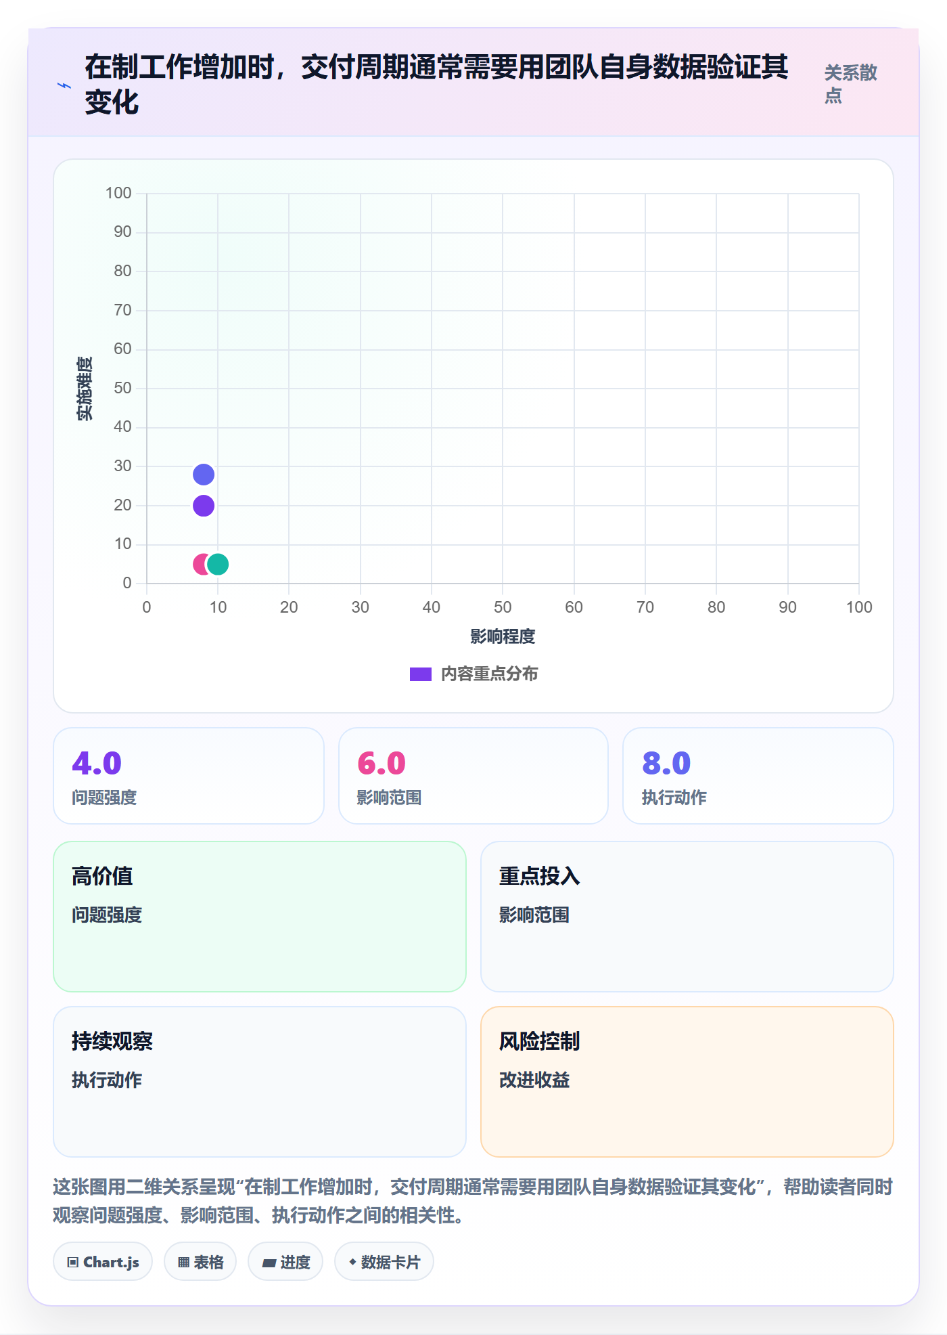Viewport: 947px width, 1335px height.
Task: Toggle the 内容重点分布 legend swatch
Action: [x=421, y=674]
